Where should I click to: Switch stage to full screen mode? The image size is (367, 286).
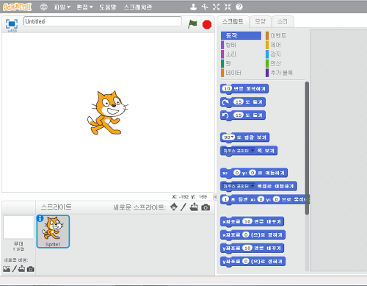(x=12, y=24)
